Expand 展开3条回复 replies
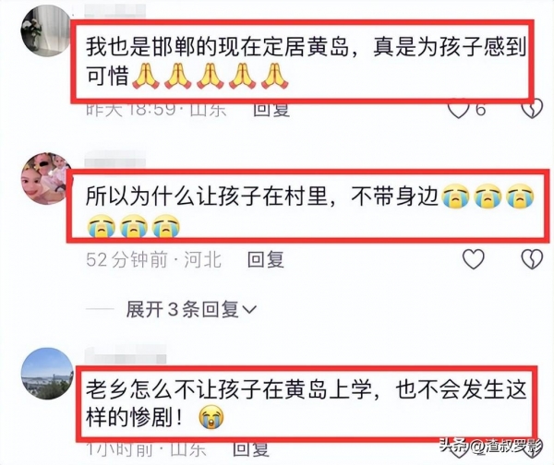The image size is (554, 465). click(191, 309)
